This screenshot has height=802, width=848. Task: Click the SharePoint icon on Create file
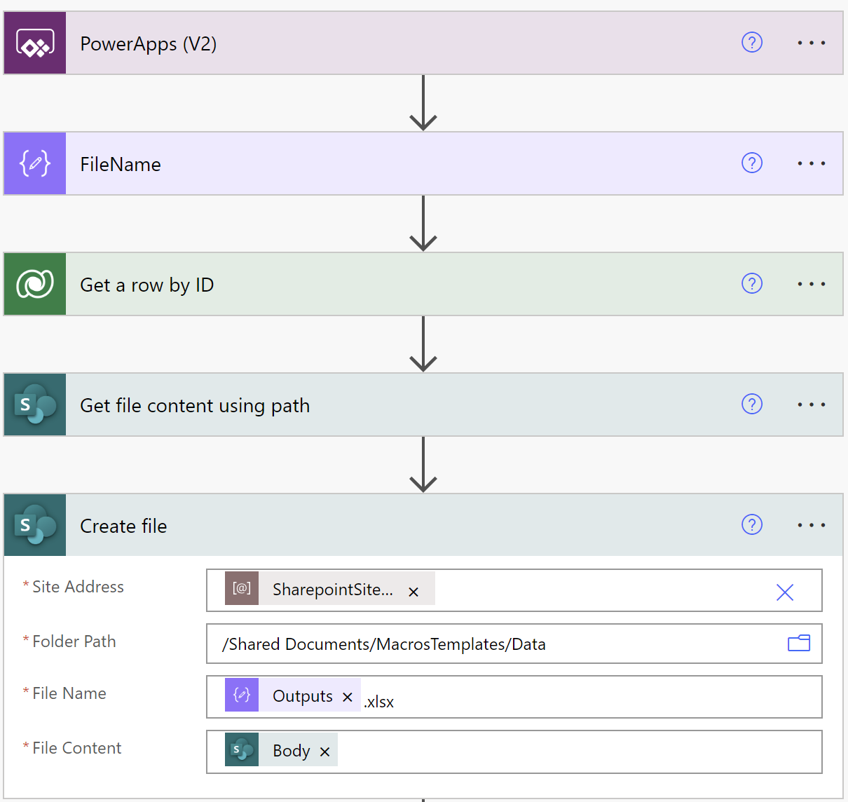coord(35,526)
